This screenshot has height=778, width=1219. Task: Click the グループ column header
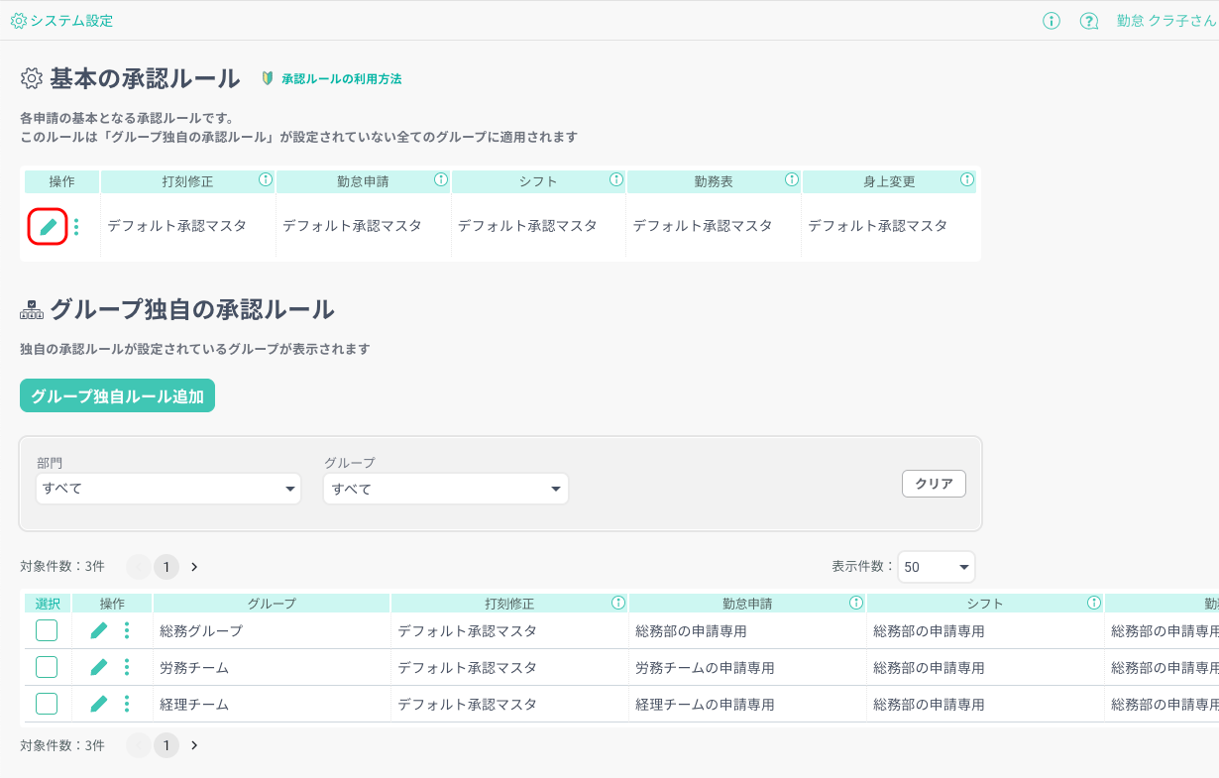pos(272,604)
